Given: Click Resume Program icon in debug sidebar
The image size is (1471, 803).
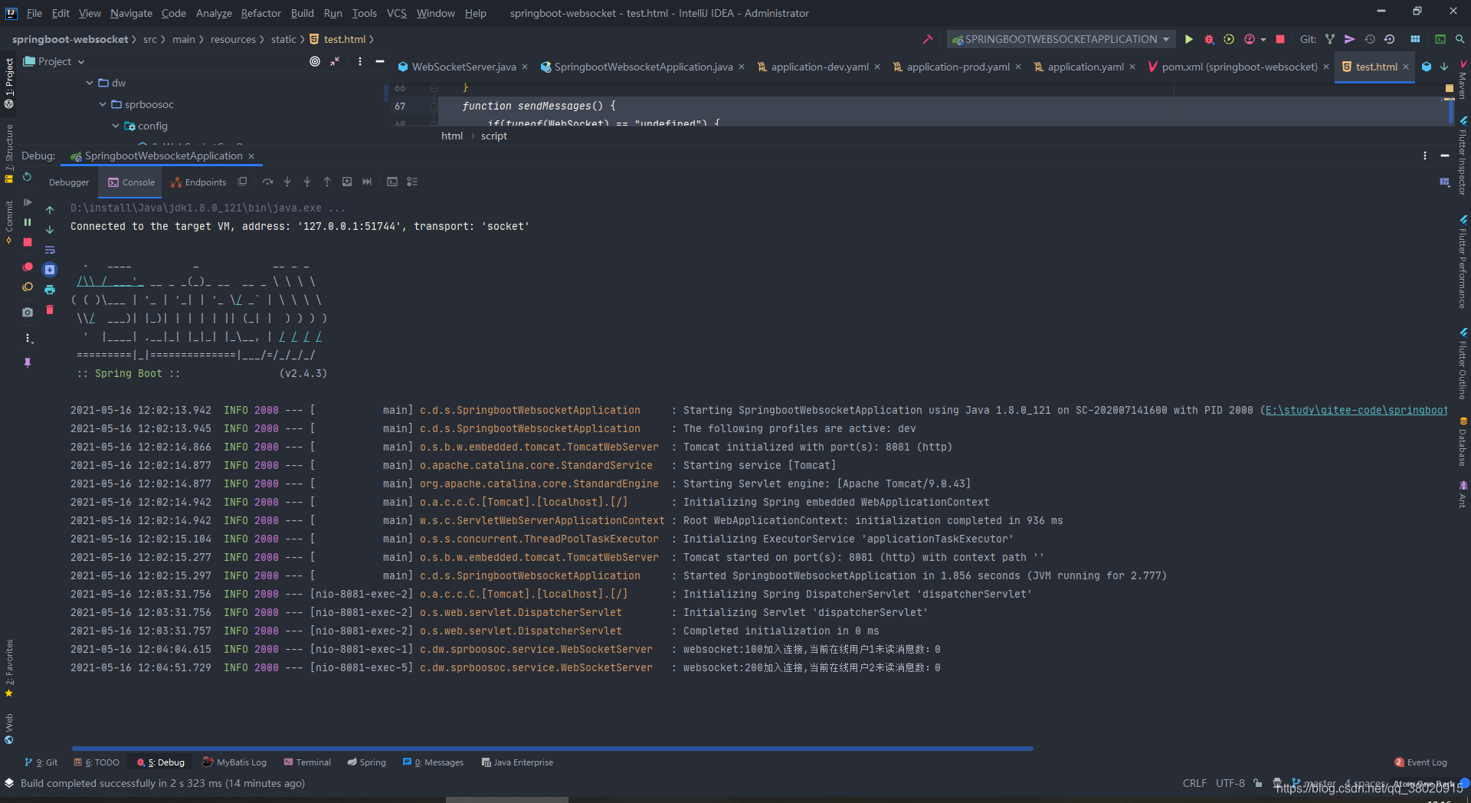Looking at the screenshot, I should coord(28,202).
